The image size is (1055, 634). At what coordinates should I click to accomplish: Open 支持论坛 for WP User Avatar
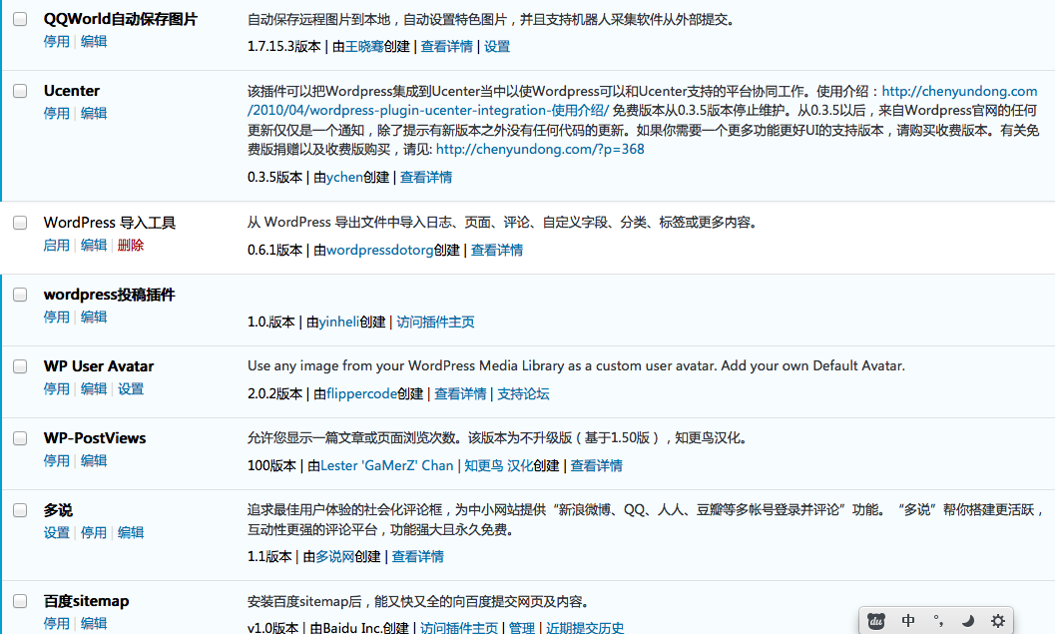point(523,393)
